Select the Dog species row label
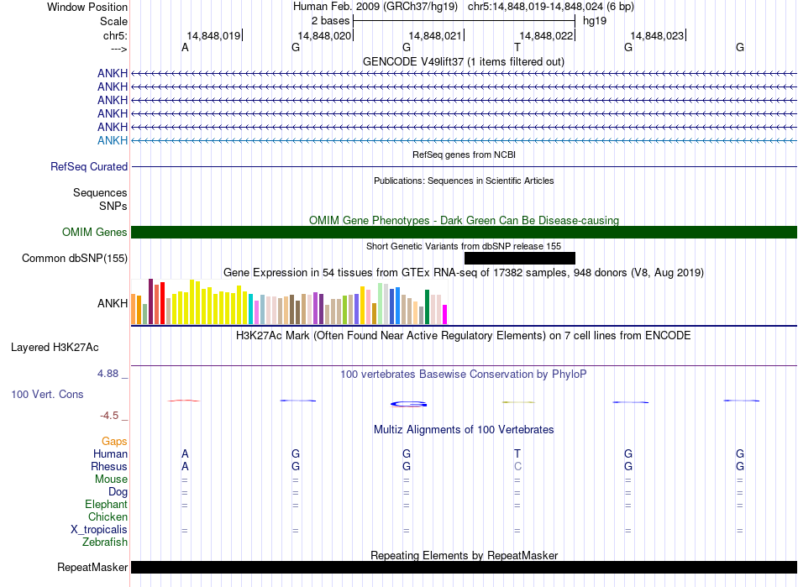 pos(118,492)
